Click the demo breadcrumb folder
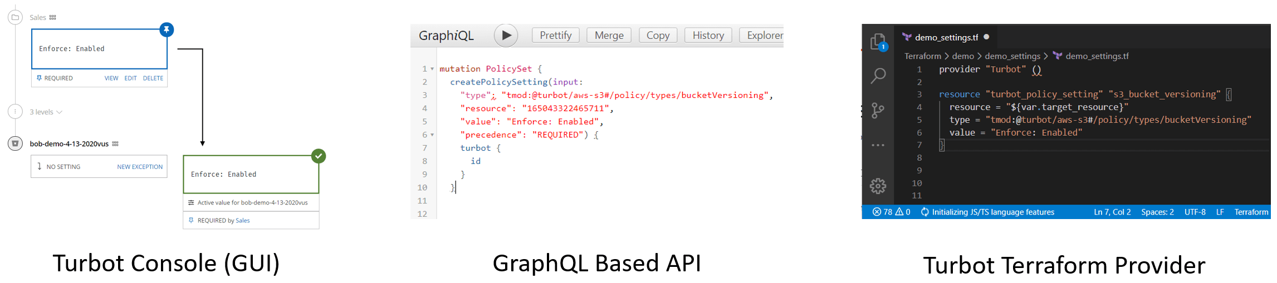Screen dimensions: 1277x283 (x=963, y=56)
